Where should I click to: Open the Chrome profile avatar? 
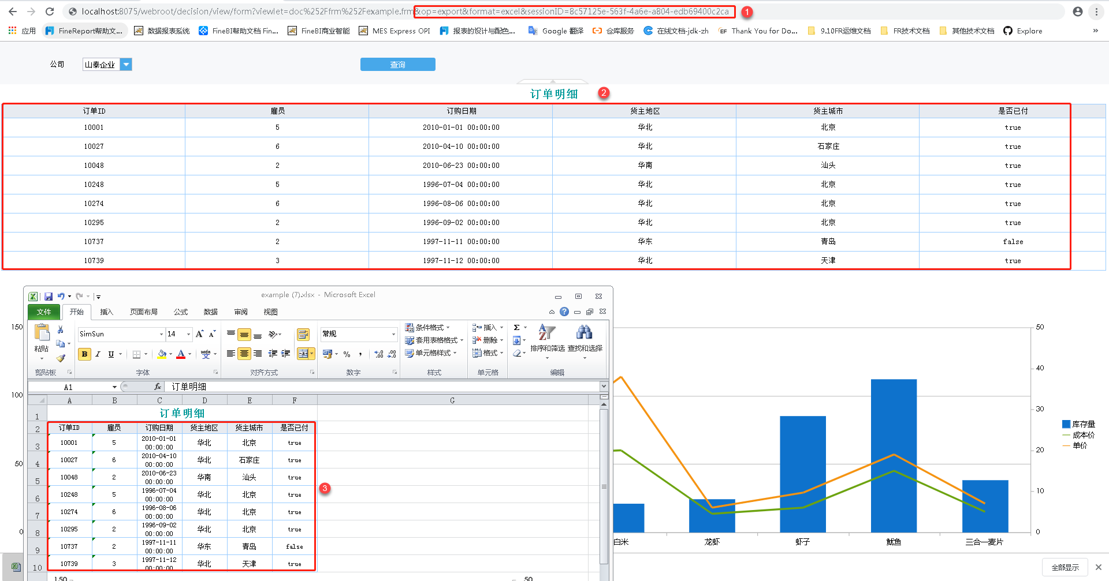coord(1078,12)
